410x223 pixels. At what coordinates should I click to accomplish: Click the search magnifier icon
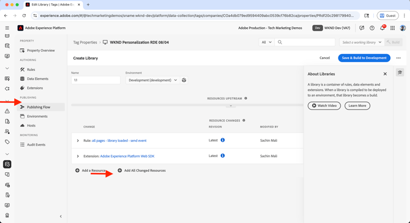coord(280,42)
